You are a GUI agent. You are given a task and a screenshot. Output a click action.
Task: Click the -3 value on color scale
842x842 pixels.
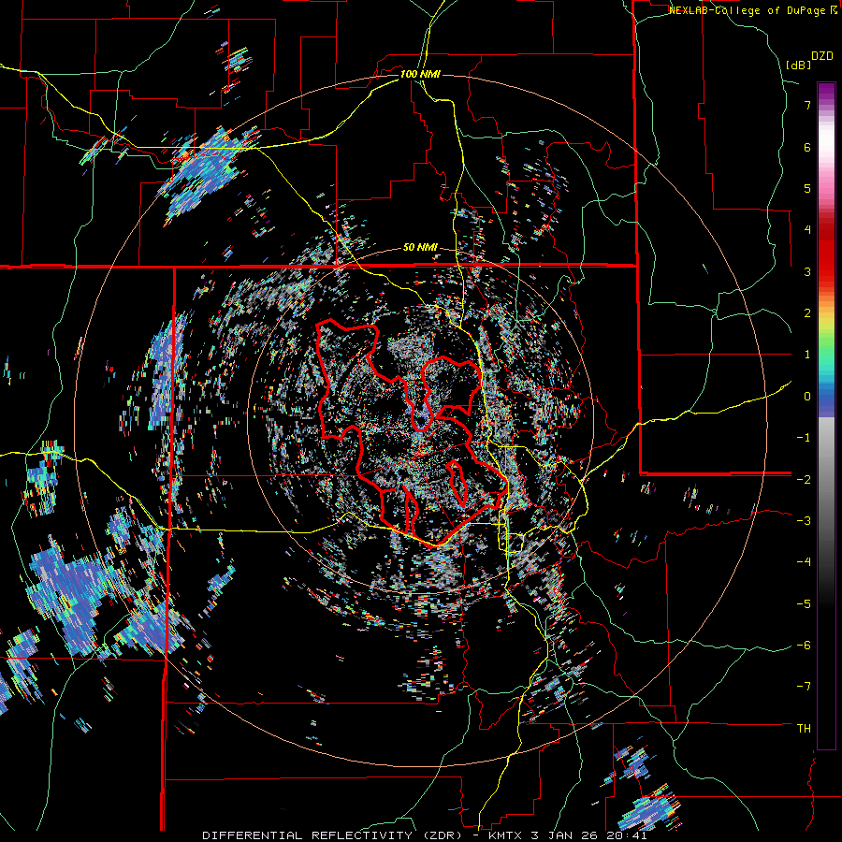coord(804,521)
